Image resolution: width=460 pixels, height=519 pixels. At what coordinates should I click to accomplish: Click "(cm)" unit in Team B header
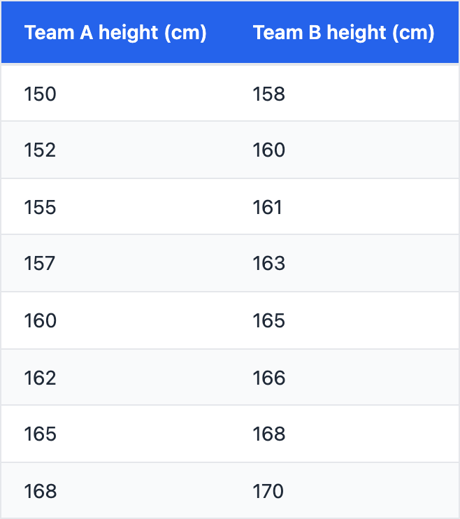click(x=413, y=33)
